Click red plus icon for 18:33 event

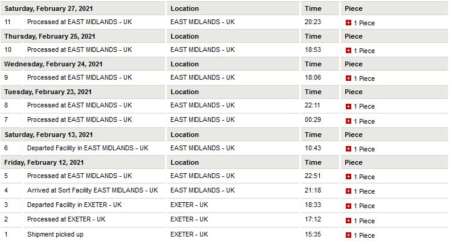pyautogui.click(x=348, y=206)
